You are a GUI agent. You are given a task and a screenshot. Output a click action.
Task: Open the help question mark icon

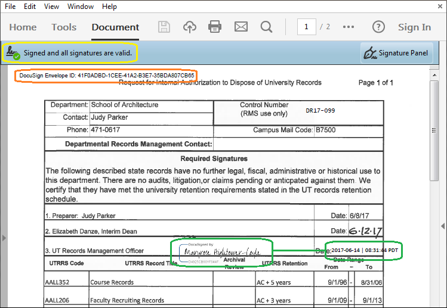coord(378,27)
